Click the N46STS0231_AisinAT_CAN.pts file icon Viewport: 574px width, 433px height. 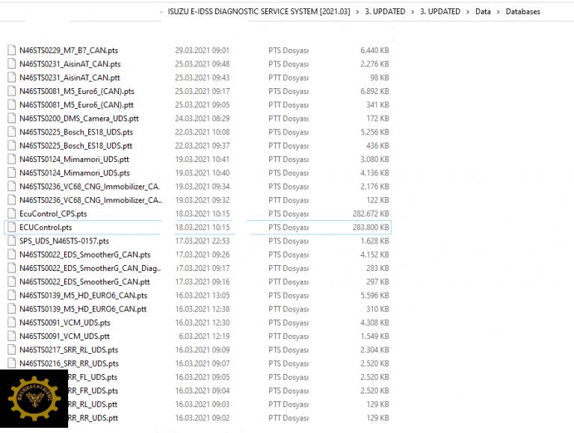click(12, 63)
